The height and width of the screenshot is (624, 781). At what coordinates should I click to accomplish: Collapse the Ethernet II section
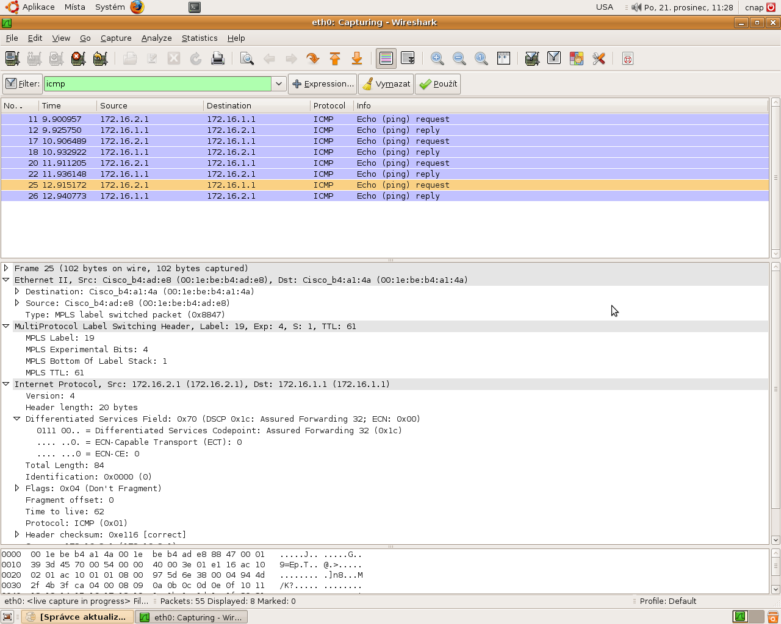click(x=6, y=280)
